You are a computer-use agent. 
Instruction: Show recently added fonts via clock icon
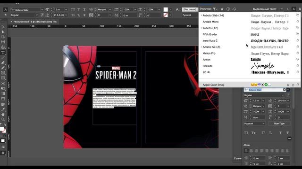pyautogui.click(x=228, y=9)
